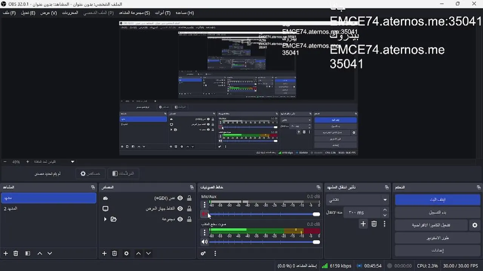Open audio mixer bottom three-dot menu
483x271 pixels.
click(x=215, y=254)
